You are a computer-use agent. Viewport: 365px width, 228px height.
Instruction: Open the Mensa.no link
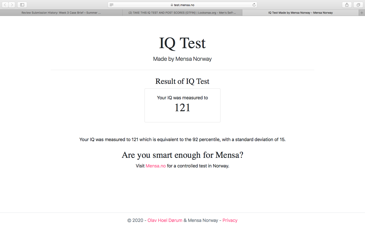(156, 166)
